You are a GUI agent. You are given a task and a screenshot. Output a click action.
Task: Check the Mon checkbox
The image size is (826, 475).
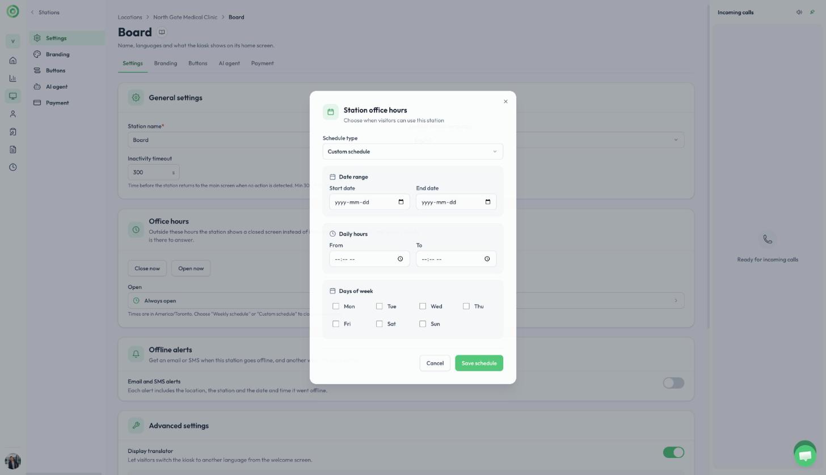(x=336, y=306)
